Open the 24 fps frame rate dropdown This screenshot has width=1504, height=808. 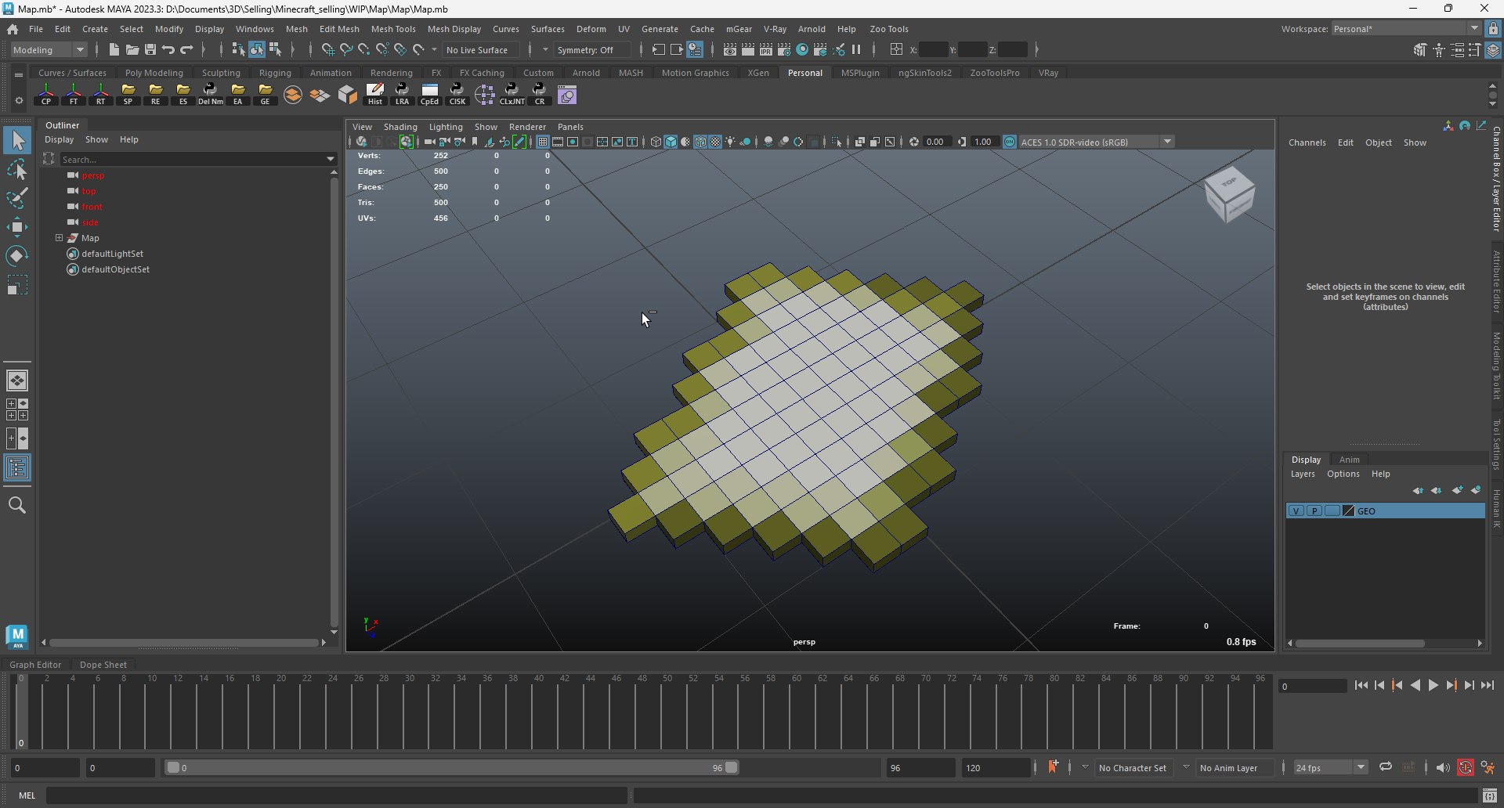1330,767
